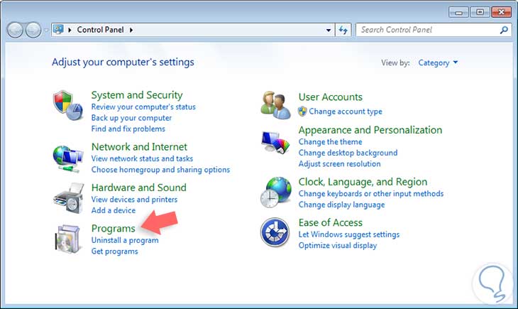
Task: Open System and Security shield icon
Action: 67,105
